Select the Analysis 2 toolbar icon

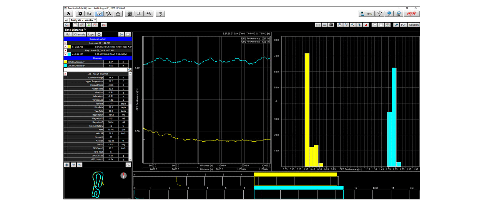[89, 14]
